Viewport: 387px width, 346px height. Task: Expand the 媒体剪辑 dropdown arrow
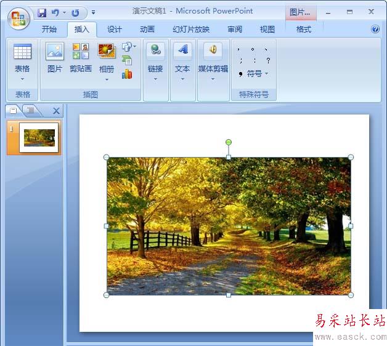(213, 79)
